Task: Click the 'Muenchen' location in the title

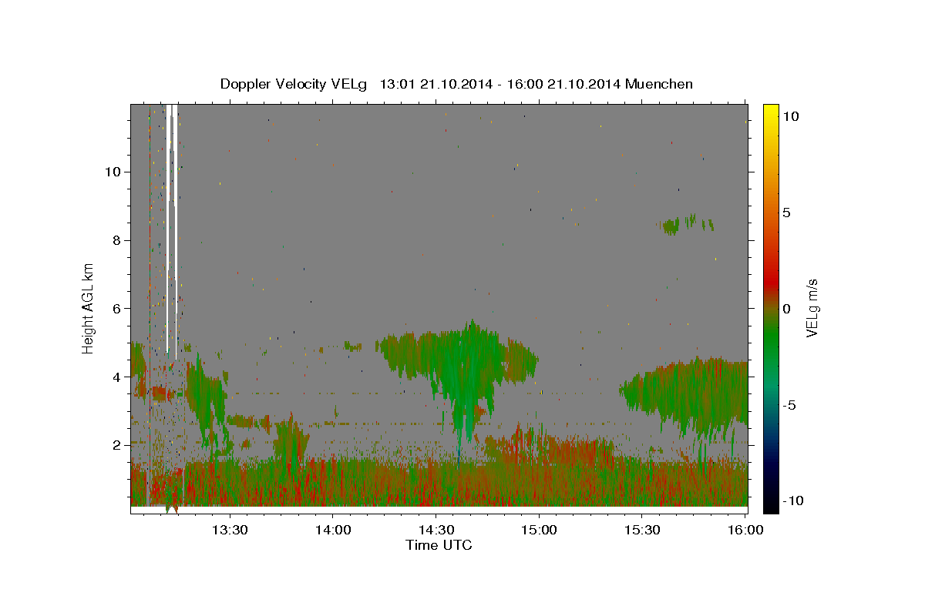Action: (659, 84)
